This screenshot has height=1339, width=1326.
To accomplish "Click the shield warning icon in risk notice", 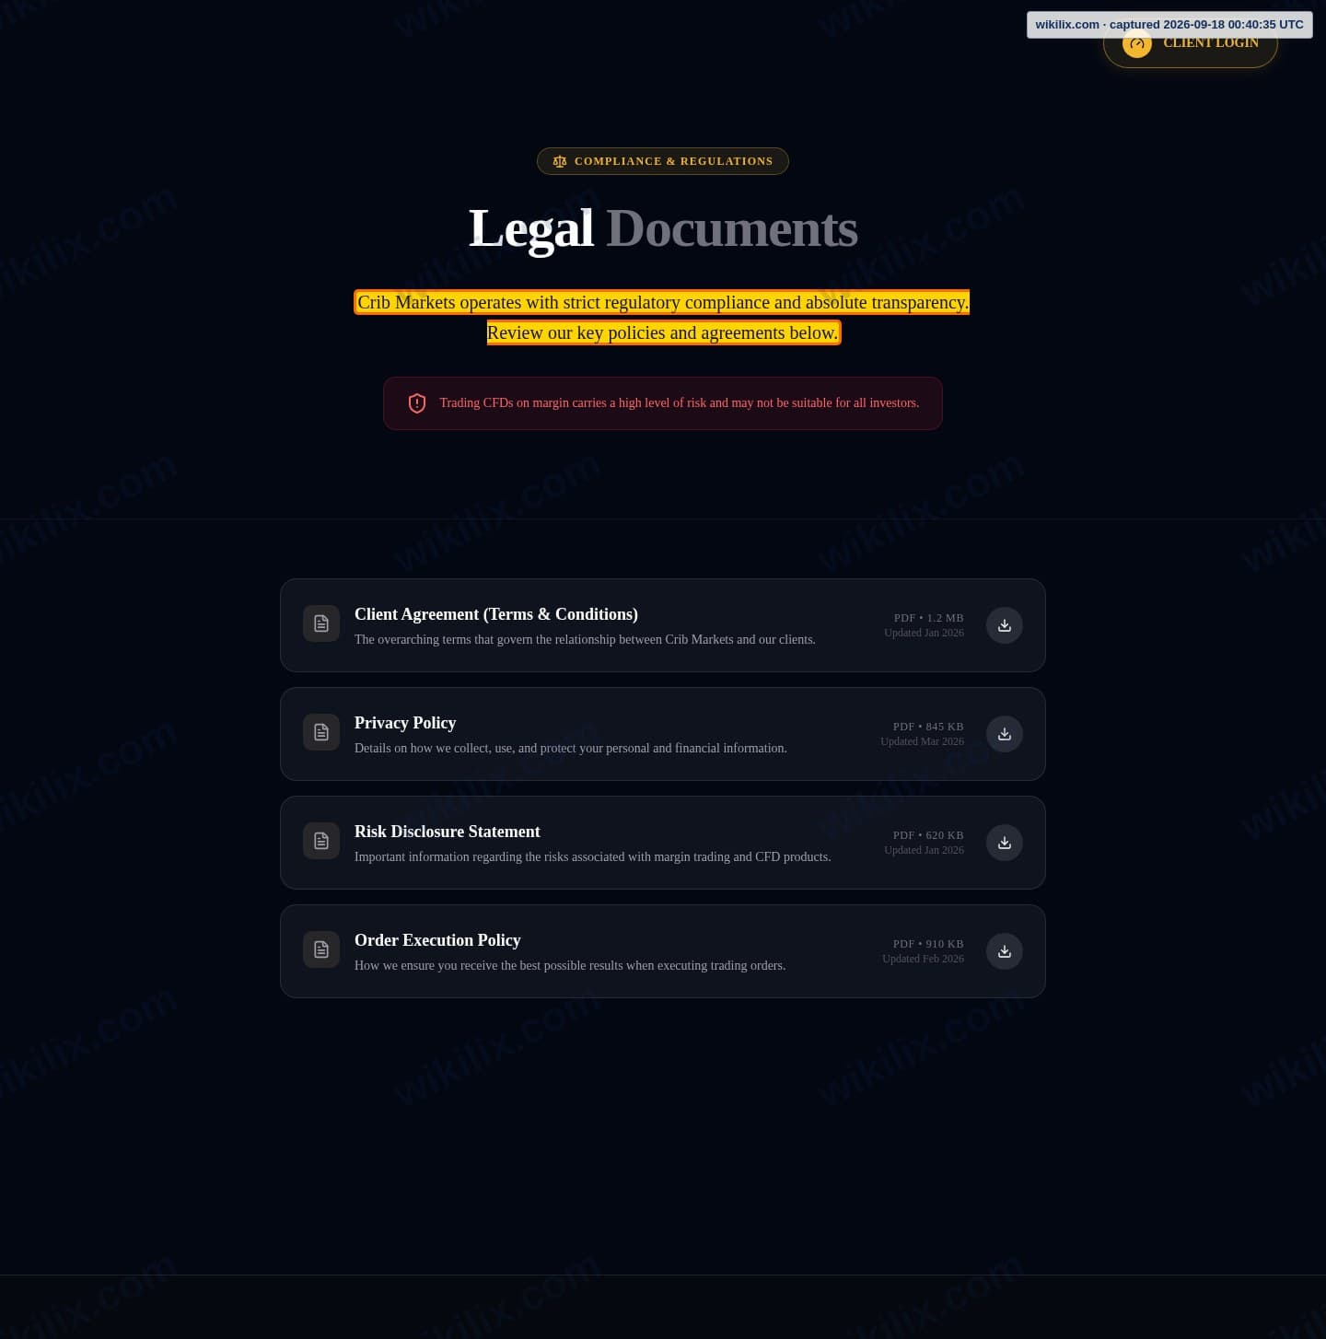I will (417, 403).
